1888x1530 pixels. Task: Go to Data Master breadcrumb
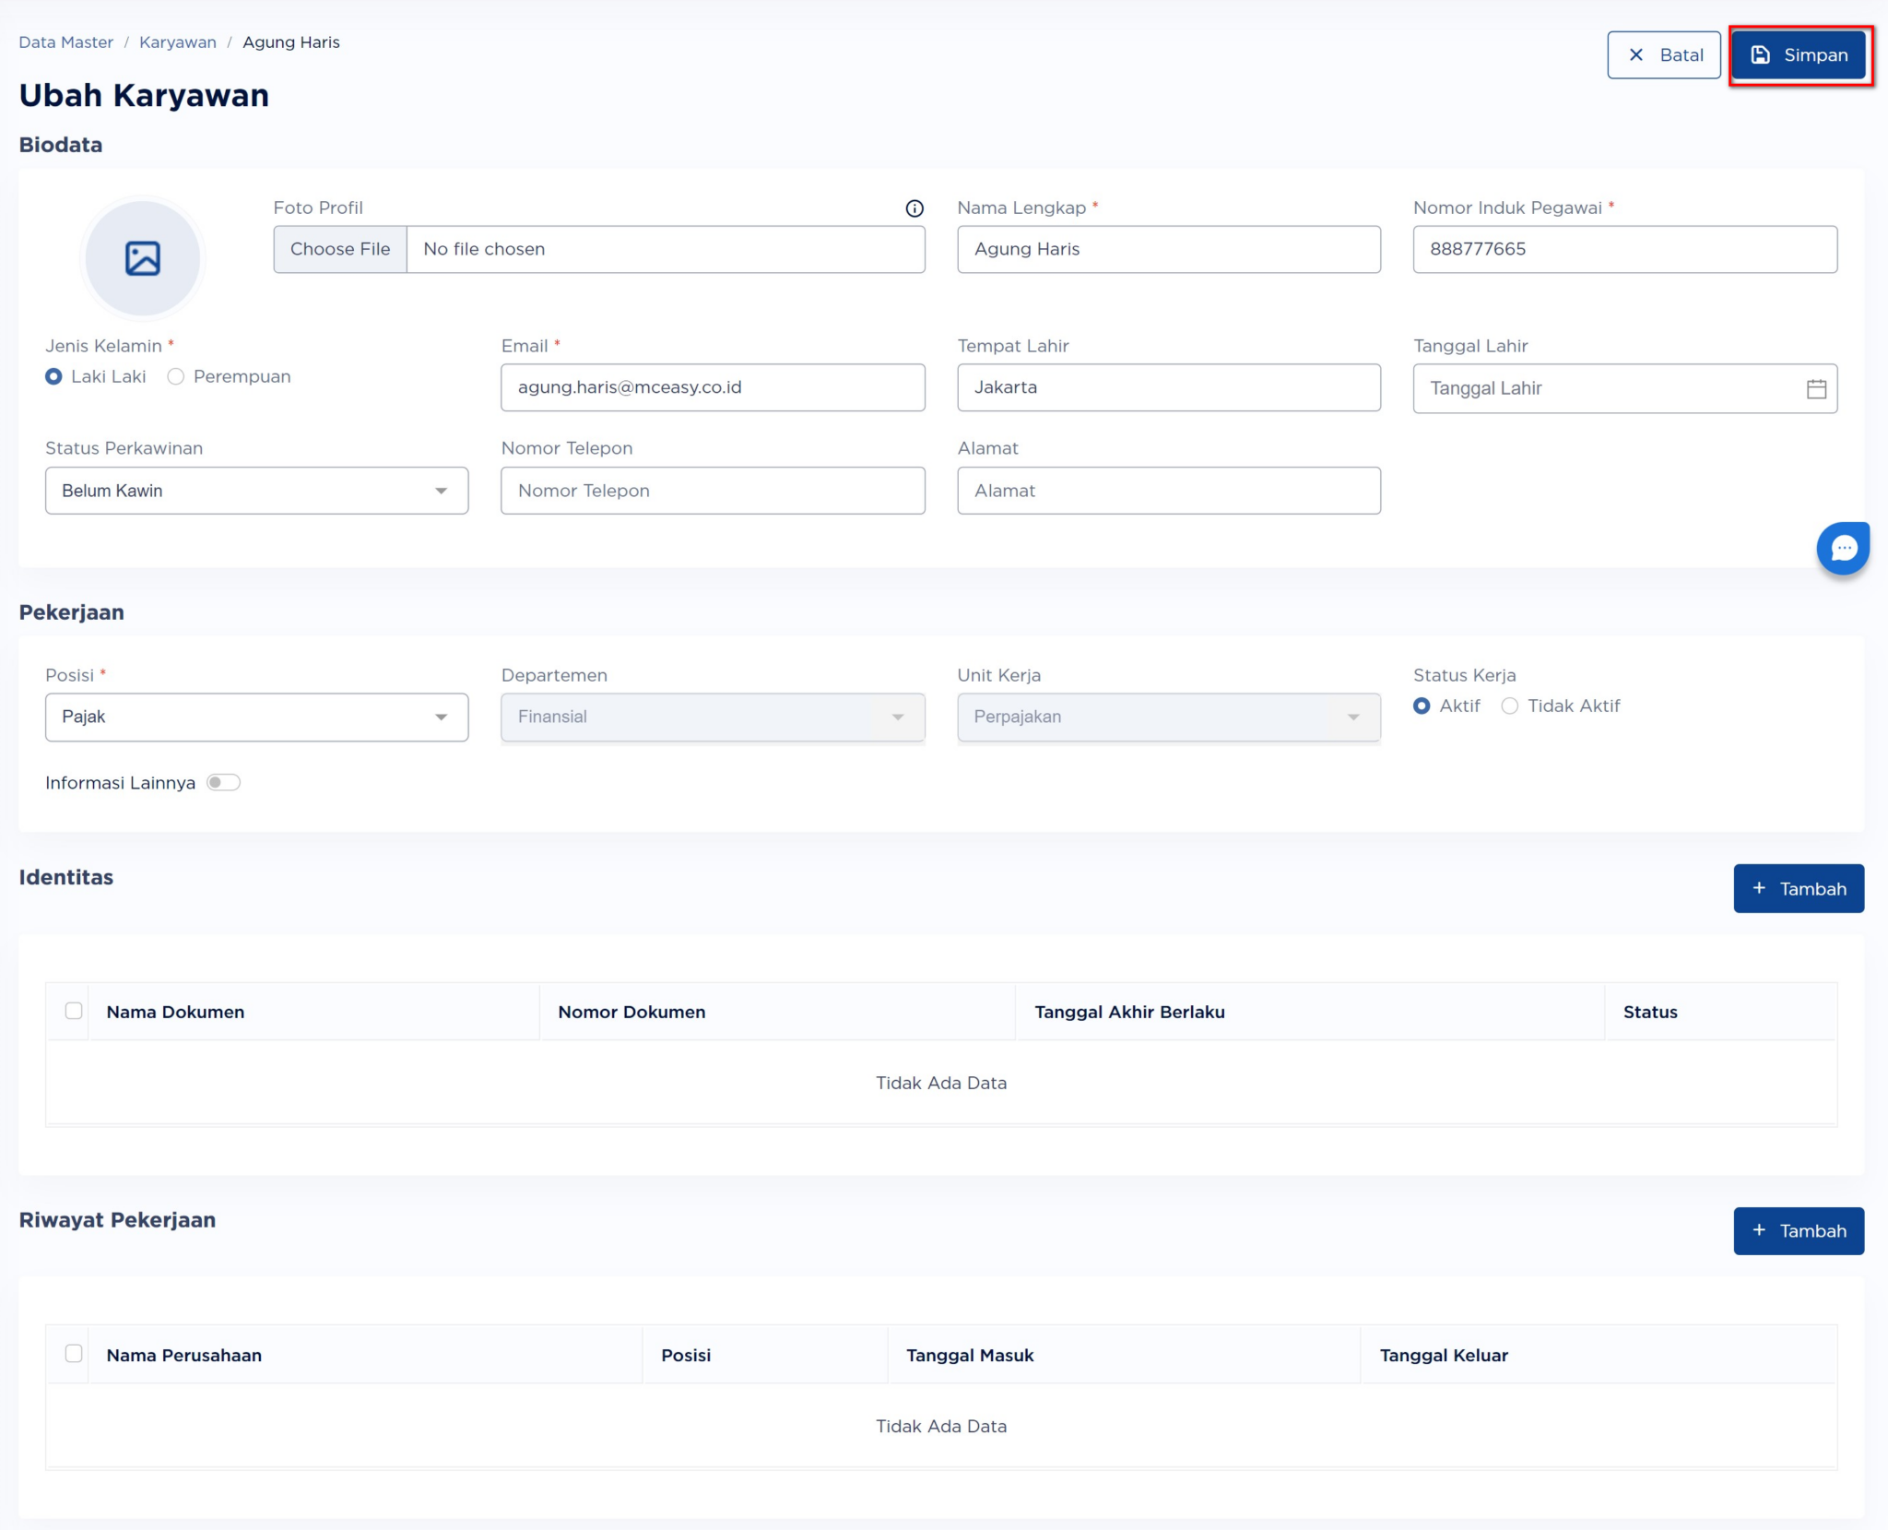65,42
